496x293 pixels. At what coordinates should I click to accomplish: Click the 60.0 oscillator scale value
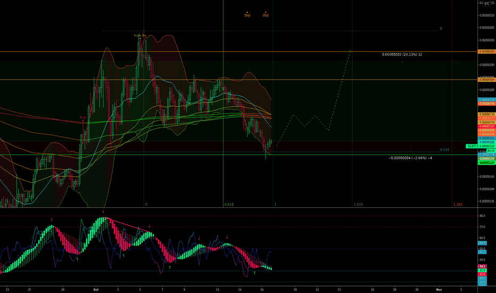[482, 238]
